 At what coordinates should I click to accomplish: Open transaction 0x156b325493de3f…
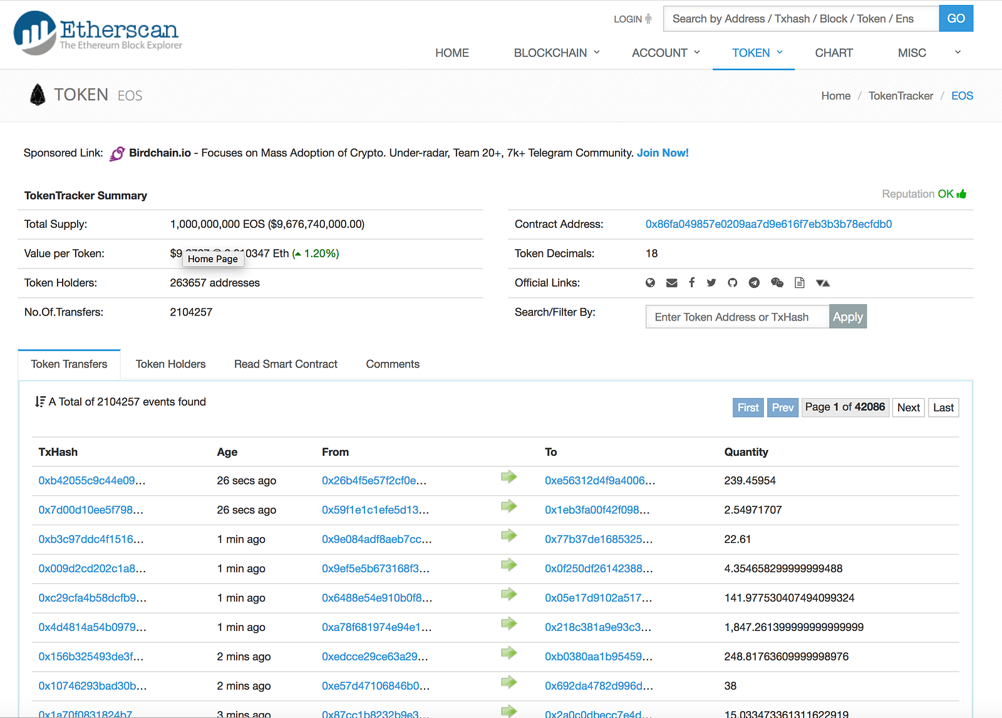click(x=91, y=657)
